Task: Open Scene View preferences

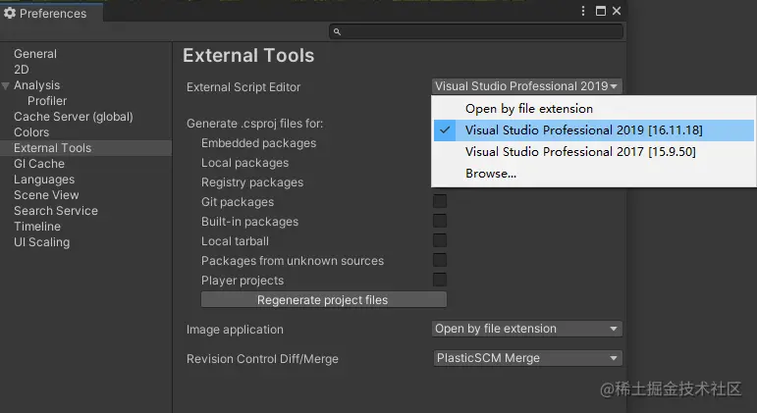Action: [x=46, y=195]
